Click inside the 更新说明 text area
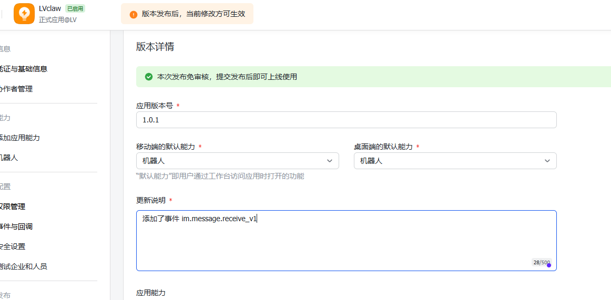The image size is (611, 300). [346, 241]
